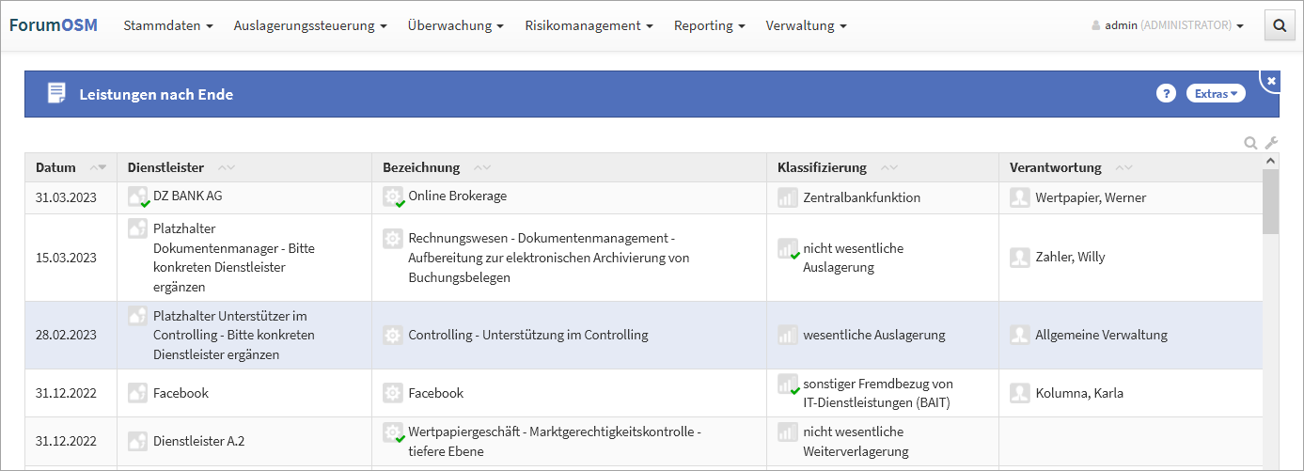Open the Risikomanagement menu
This screenshot has width=1304, height=471.
click(589, 26)
